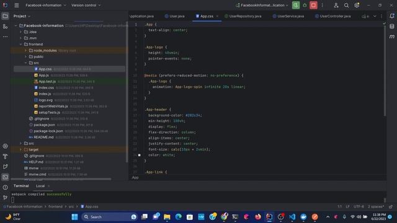This screenshot has height=223, width=397.
Task: Open the Build hammer tool window
Action: [5, 157]
